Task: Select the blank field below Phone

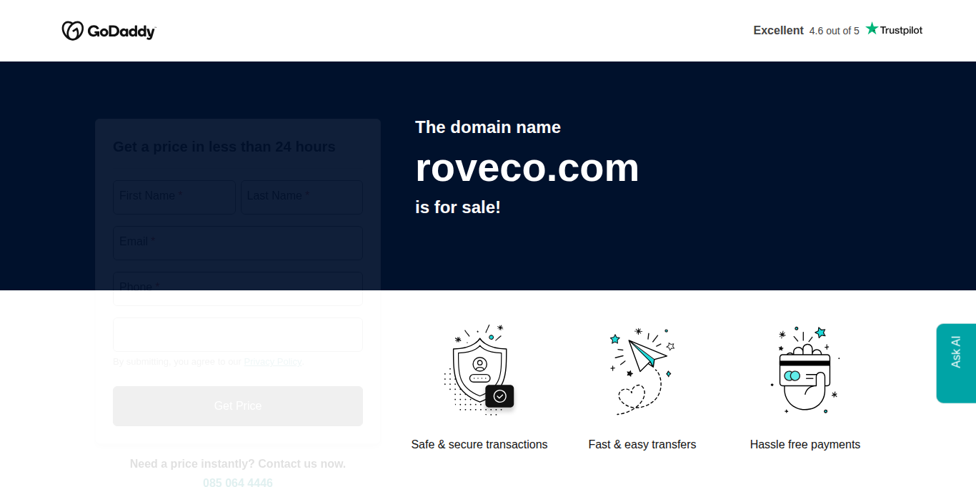Action: pos(238,335)
